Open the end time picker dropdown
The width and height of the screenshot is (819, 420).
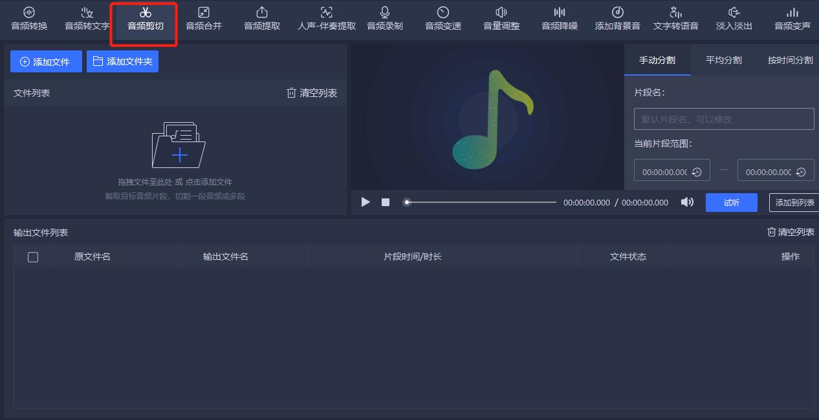point(802,170)
